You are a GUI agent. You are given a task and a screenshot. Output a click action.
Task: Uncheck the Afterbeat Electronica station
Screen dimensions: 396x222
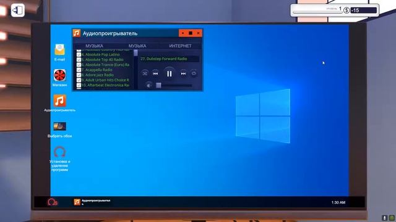(79, 85)
